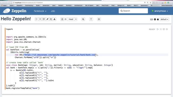173x97 pixels.
Task: Clear all paragraph output with eraser icon
Action: [x=47, y=19]
